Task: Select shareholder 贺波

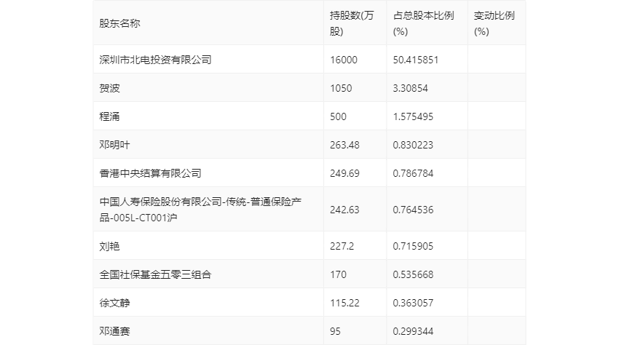Action: click(109, 88)
